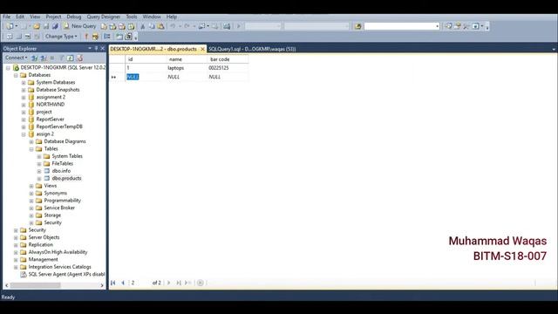Show the SQL Pane icon
This screenshot has height=314, width=558.
coord(28,37)
